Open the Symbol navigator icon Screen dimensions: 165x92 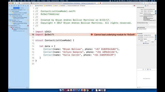point(14,6)
